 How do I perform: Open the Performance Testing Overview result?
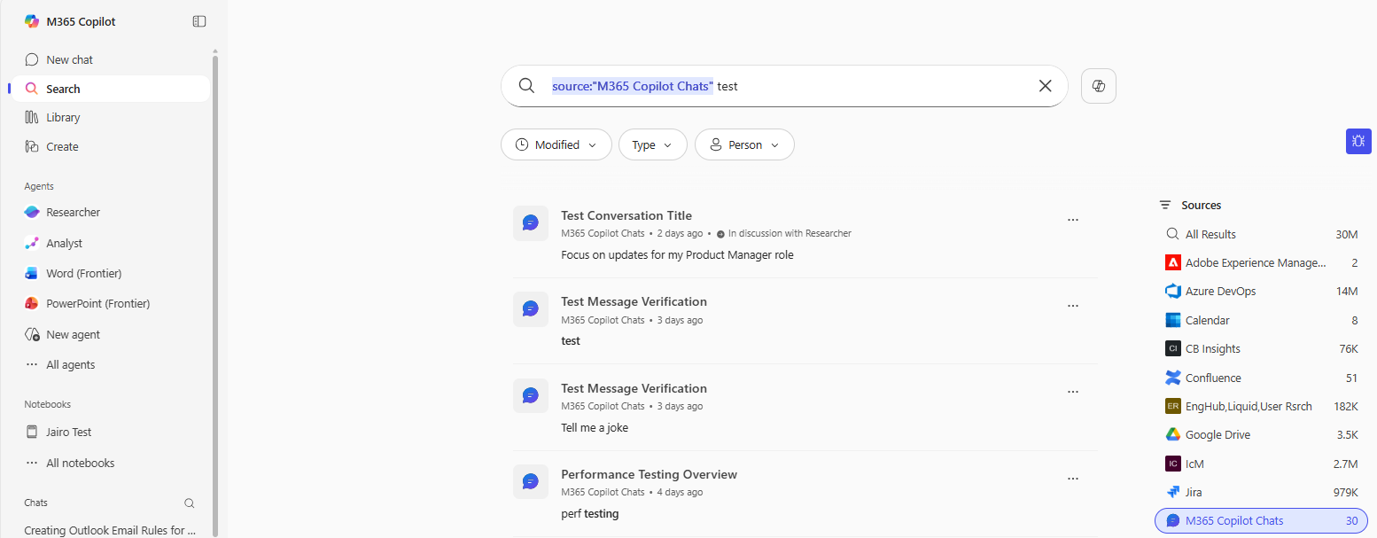coord(649,474)
